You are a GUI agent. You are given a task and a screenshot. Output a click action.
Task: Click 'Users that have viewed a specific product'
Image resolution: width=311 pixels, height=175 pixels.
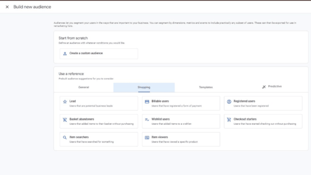(x=175, y=142)
